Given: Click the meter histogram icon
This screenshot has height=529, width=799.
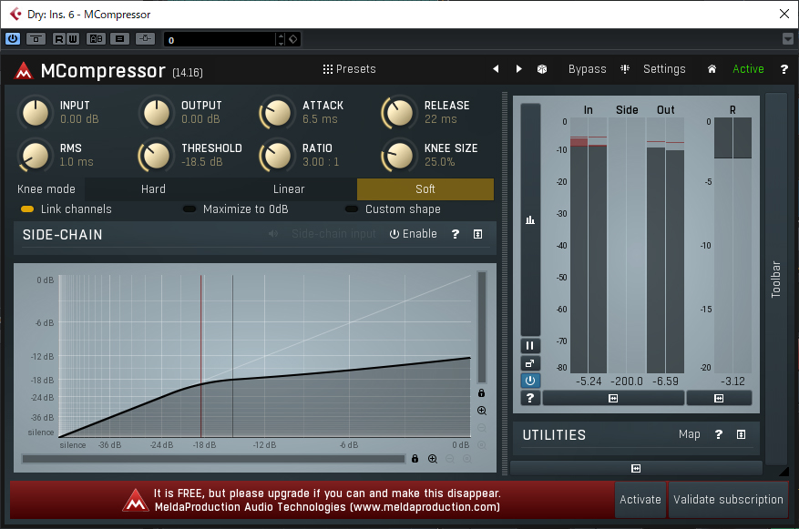Looking at the screenshot, I should (x=530, y=219).
